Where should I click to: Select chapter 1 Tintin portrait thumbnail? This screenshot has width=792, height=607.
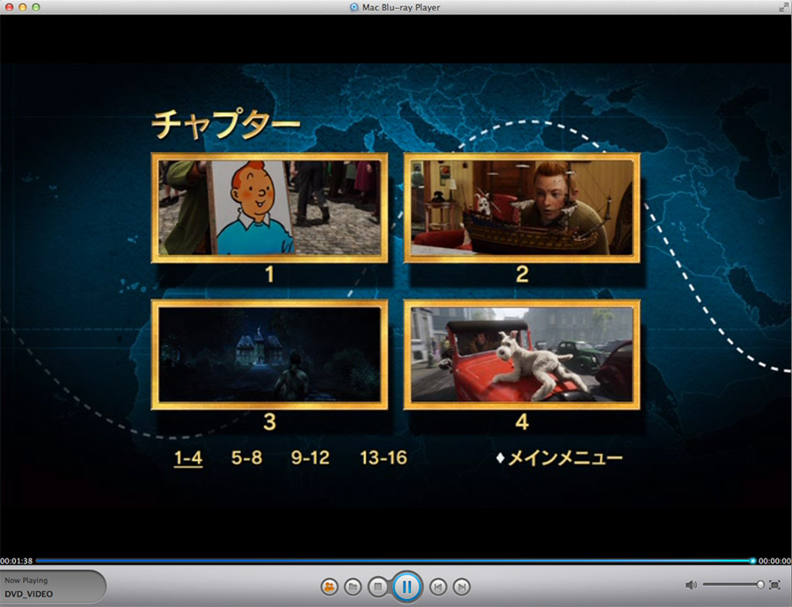coord(269,208)
